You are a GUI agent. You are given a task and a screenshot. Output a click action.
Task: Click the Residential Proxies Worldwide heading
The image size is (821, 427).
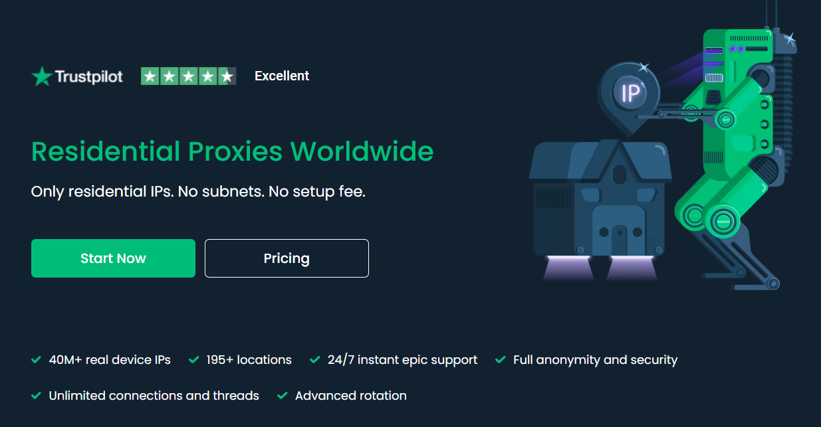[x=233, y=152]
